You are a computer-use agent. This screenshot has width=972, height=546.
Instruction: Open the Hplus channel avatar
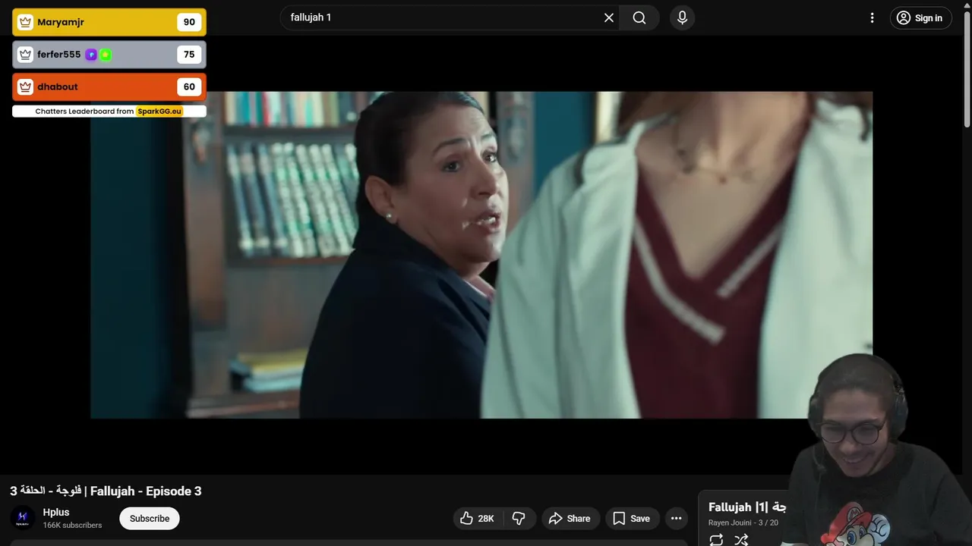pos(23,519)
